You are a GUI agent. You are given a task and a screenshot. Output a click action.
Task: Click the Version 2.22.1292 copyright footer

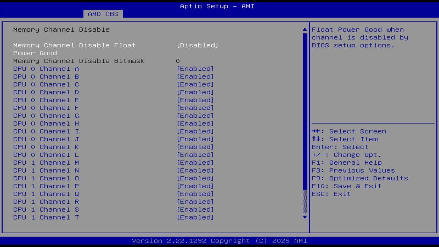(219, 241)
